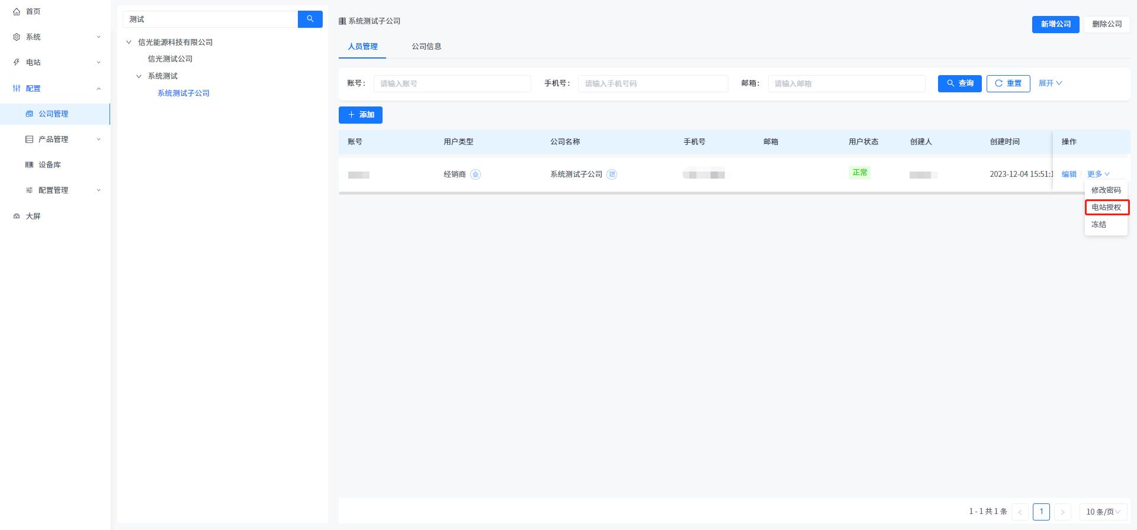Click the search magnifier button beside company filter
The width and height of the screenshot is (1137, 530).
coord(310,19)
